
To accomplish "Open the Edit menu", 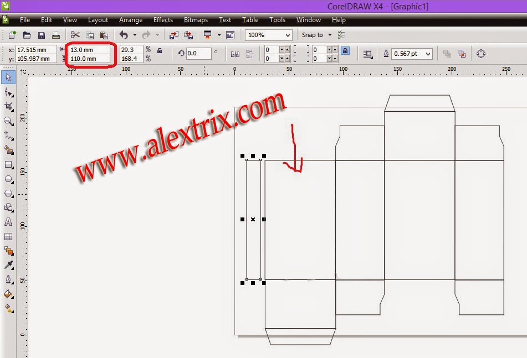I will pos(47,20).
